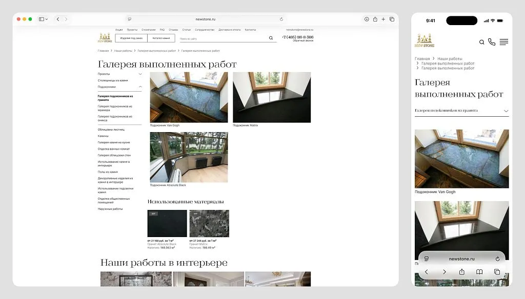Open the search icon in mobile view

point(482,42)
